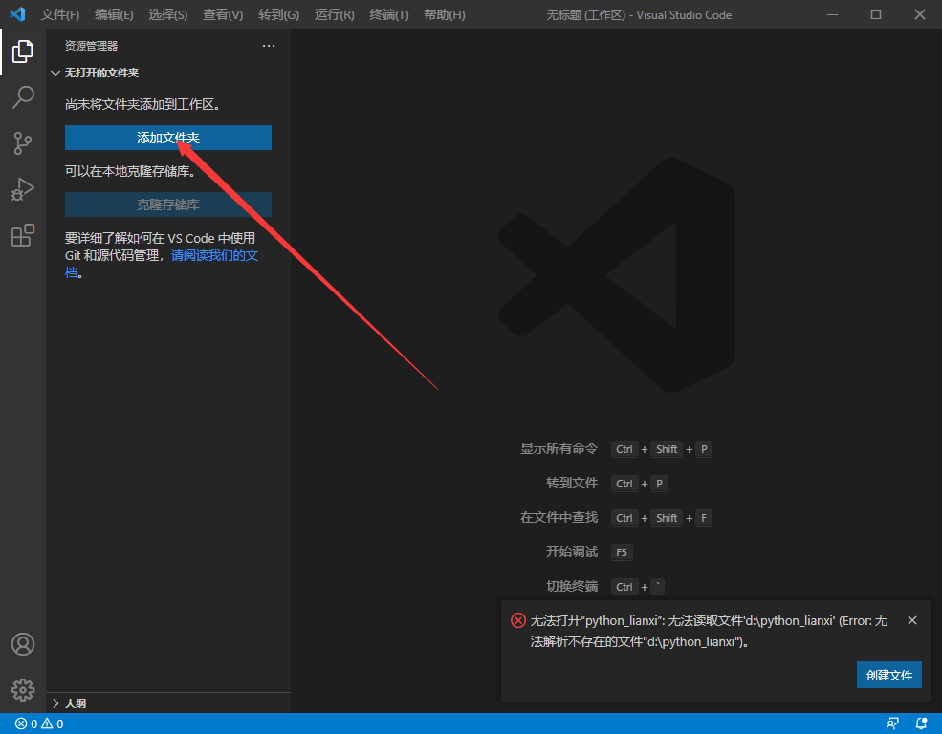Click the errors count in status bar
Screen dimensions: 942x734
[x=26, y=723]
